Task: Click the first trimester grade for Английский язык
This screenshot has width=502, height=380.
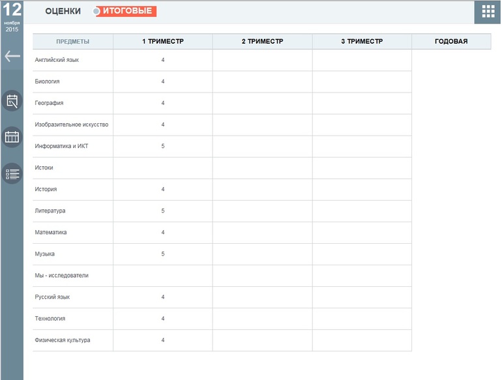Action: tap(163, 60)
